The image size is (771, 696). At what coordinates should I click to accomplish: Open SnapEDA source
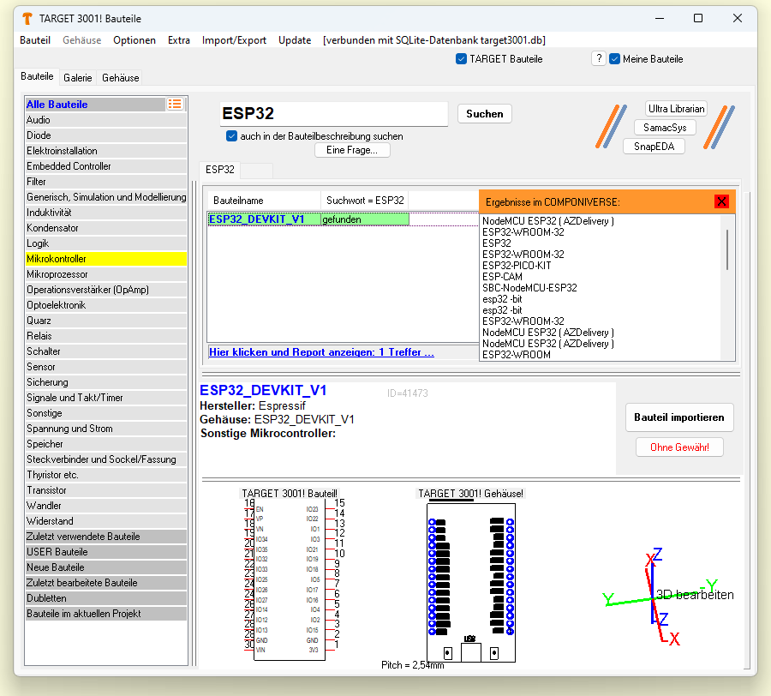654,146
